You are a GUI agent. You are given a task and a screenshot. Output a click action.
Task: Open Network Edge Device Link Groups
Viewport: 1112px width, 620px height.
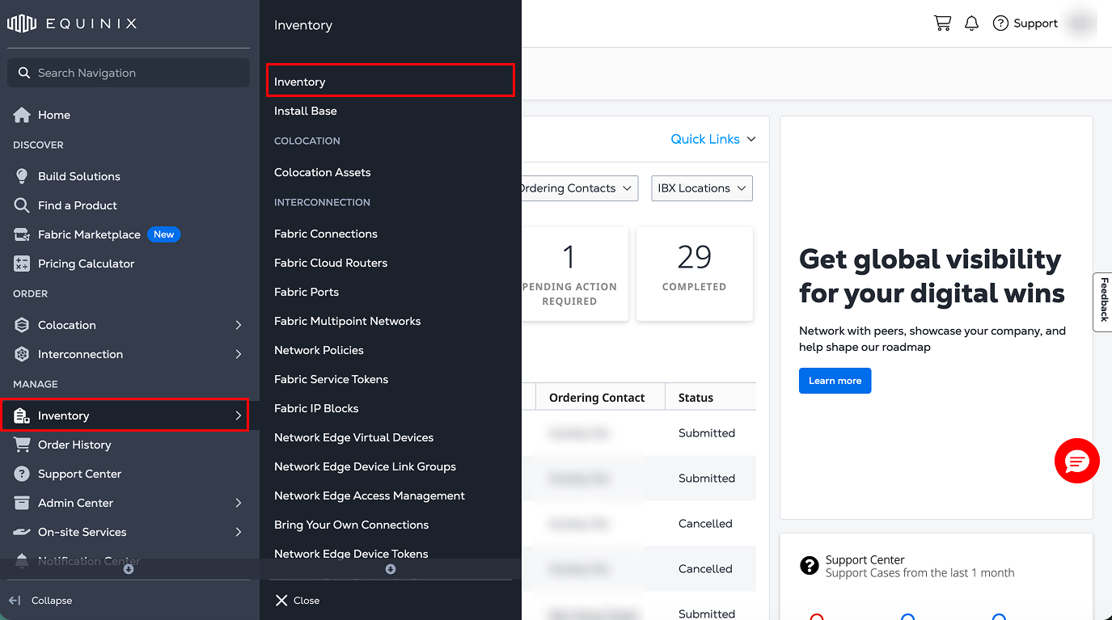366,466
